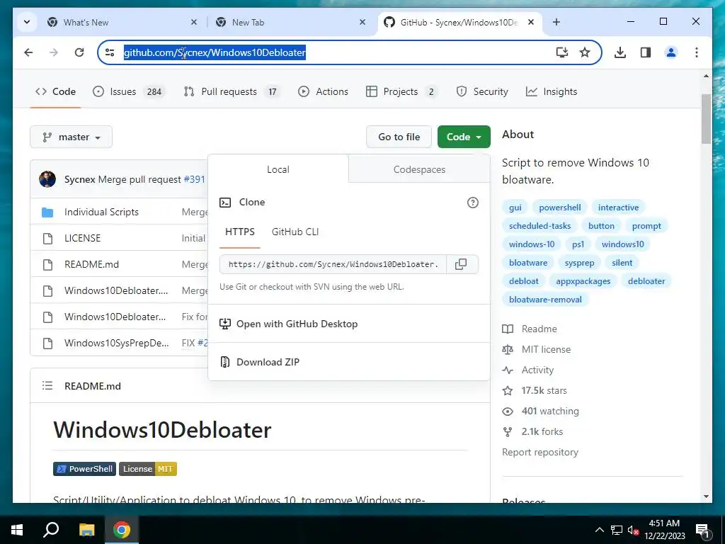725x544 pixels.
Task: Open site information icon in address bar
Action: tap(110, 52)
